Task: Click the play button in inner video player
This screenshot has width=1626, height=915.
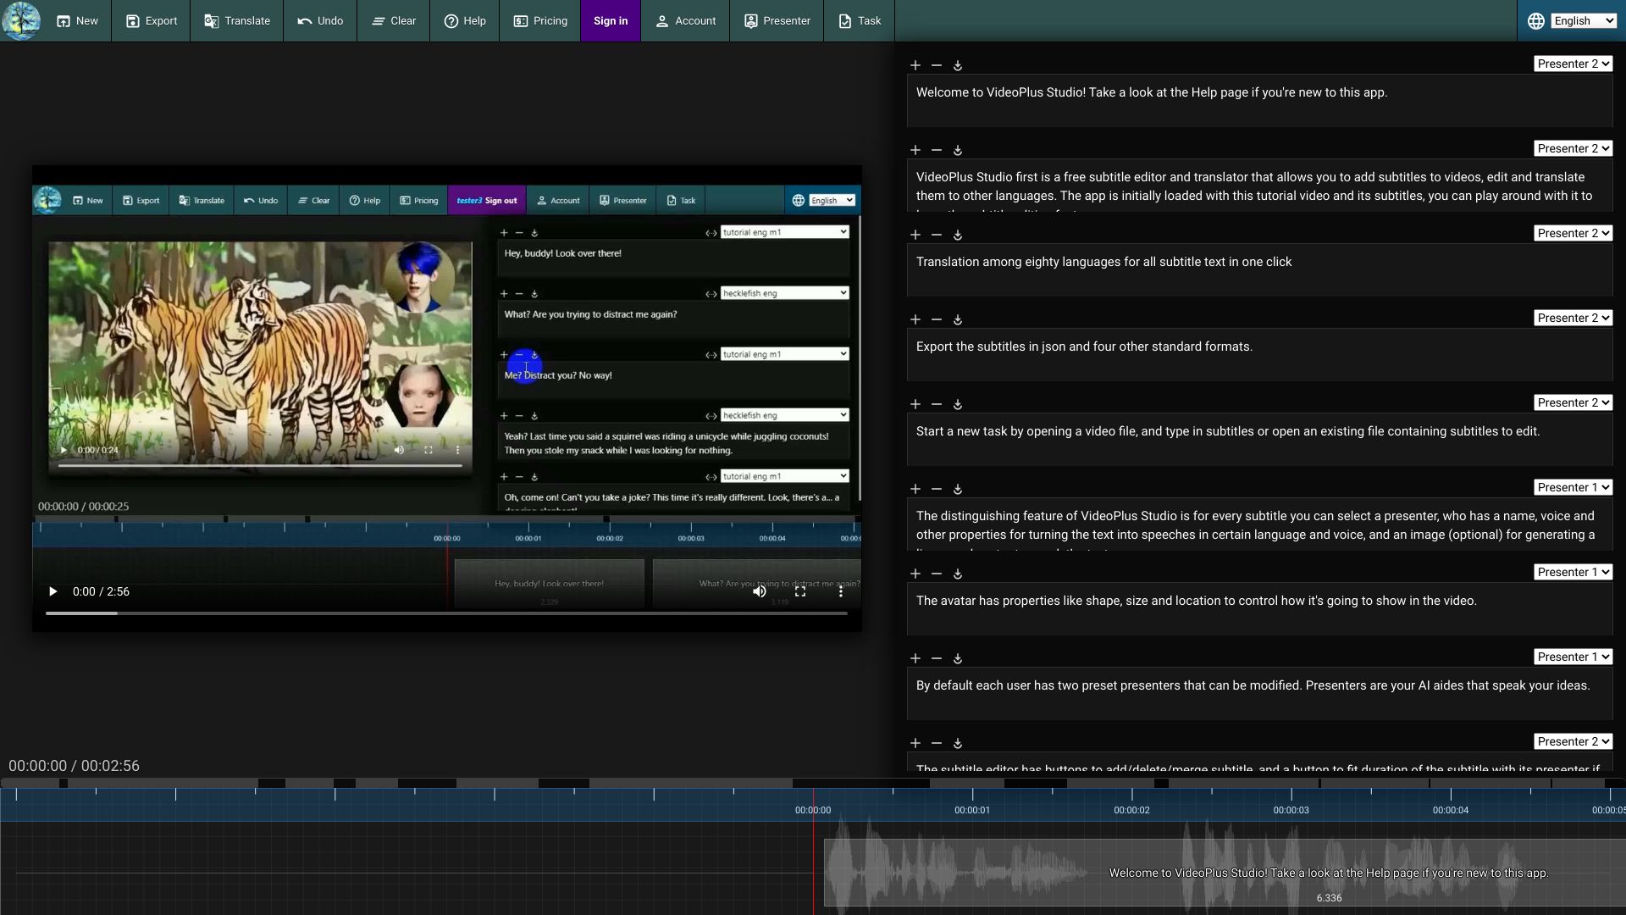Action: point(62,449)
